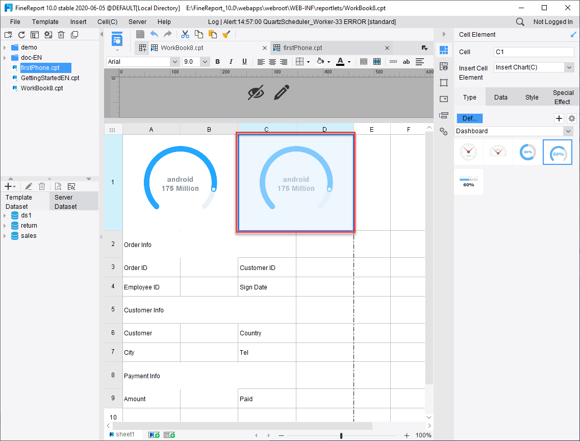
Task: Switch to the Special Effect tab
Action: click(x=563, y=97)
